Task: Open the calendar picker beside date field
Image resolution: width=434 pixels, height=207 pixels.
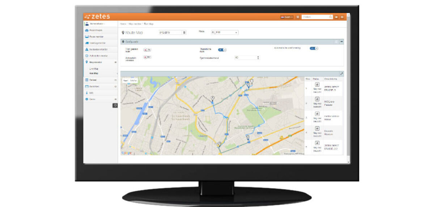Action: tap(184, 32)
